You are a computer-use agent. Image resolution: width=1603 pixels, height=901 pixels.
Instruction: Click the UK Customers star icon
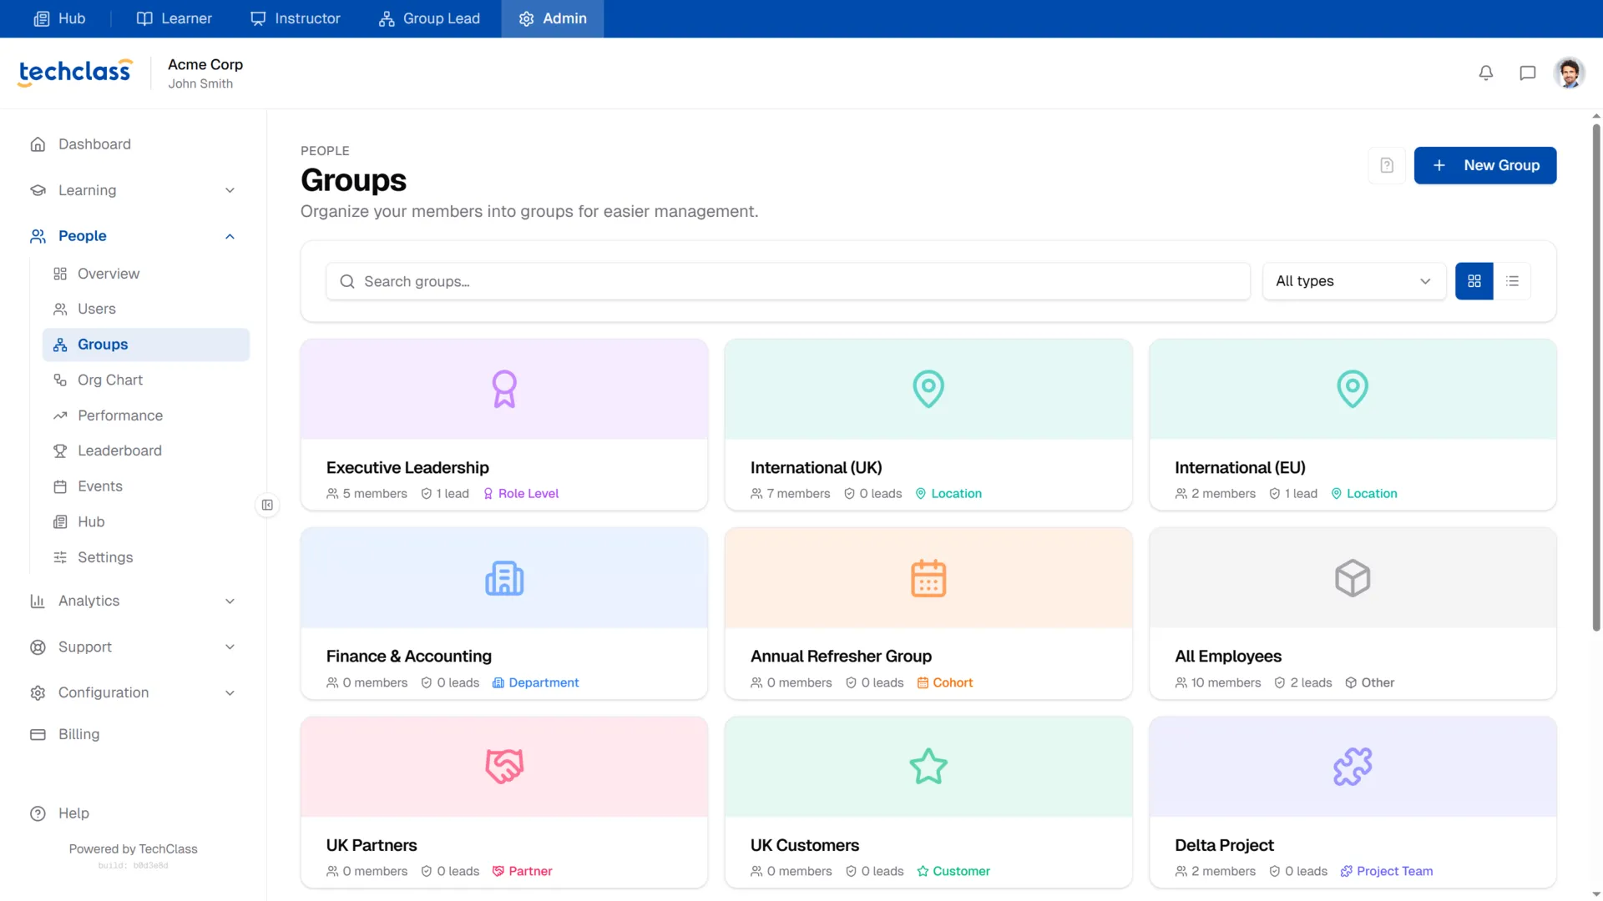coord(928,767)
